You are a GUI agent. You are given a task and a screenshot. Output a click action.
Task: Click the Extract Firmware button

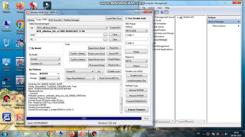[x=137, y=110]
